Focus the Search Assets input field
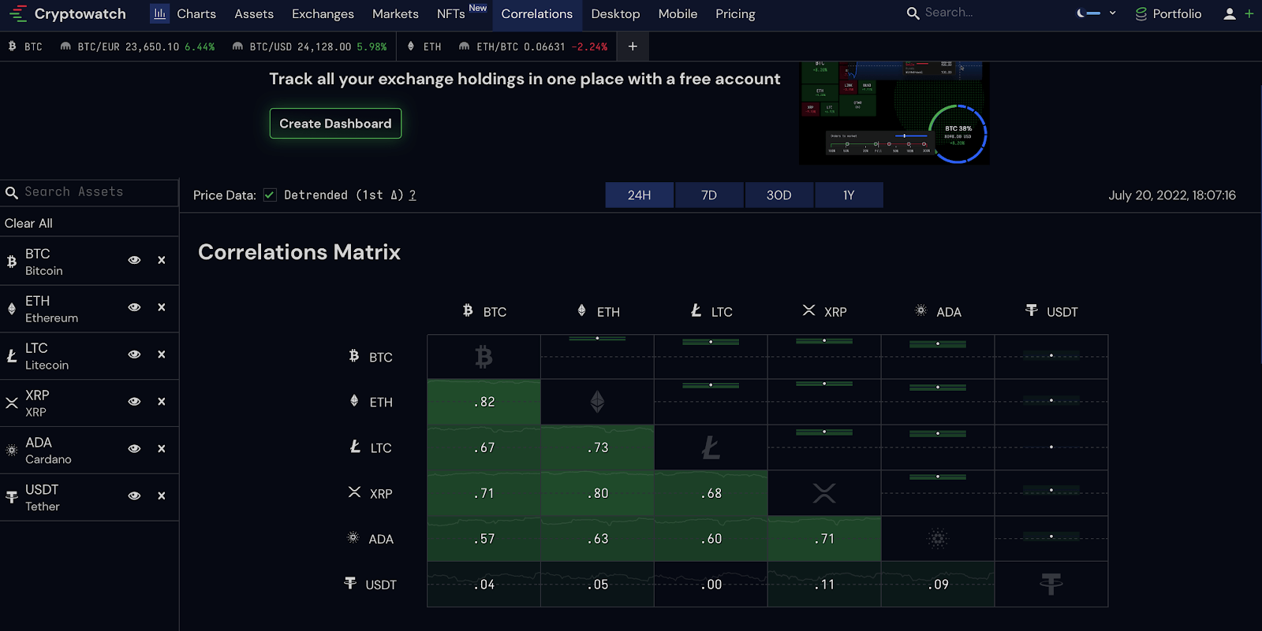 coord(95,192)
